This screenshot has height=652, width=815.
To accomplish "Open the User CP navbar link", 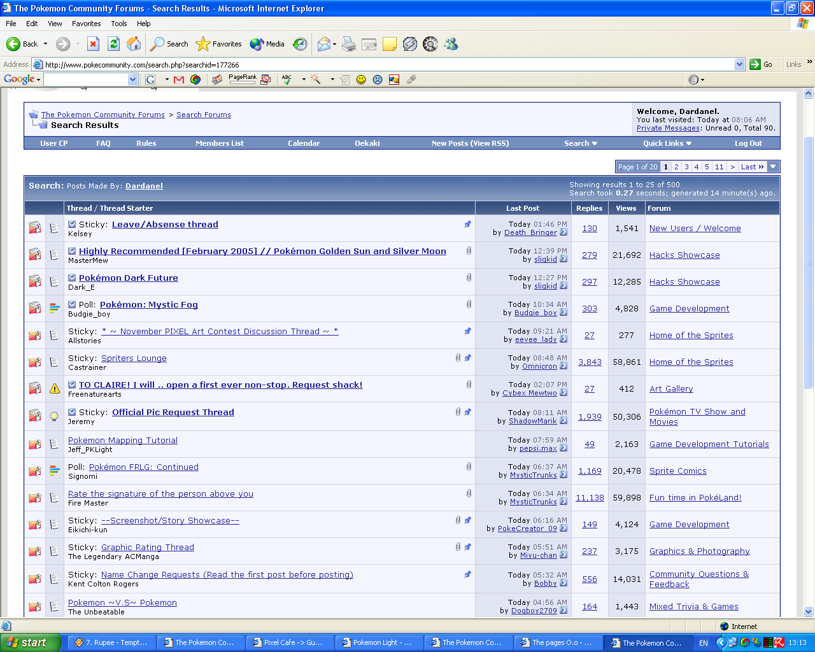I will pyautogui.click(x=54, y=143).
